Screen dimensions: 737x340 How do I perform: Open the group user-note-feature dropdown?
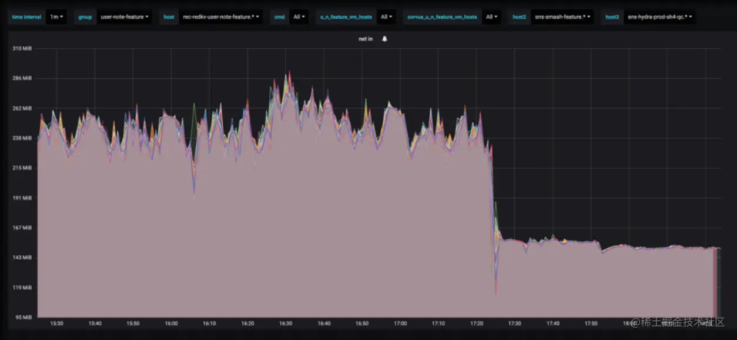pos(124,17)
